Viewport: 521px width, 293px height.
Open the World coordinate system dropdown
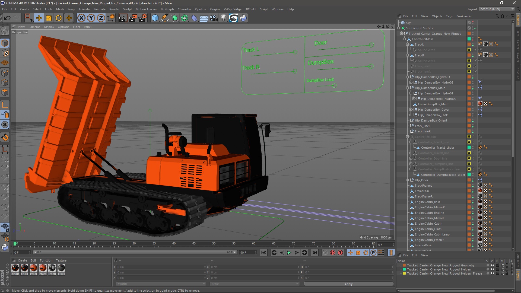[161, 284]
